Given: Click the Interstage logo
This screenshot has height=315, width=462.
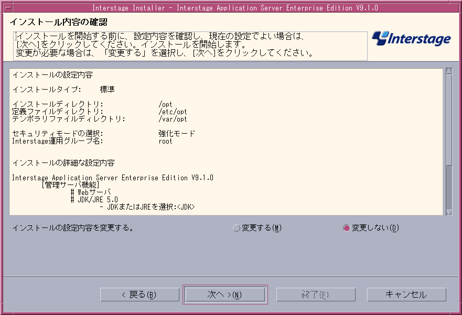Looking at the screenshot, I should click(411, 39).
